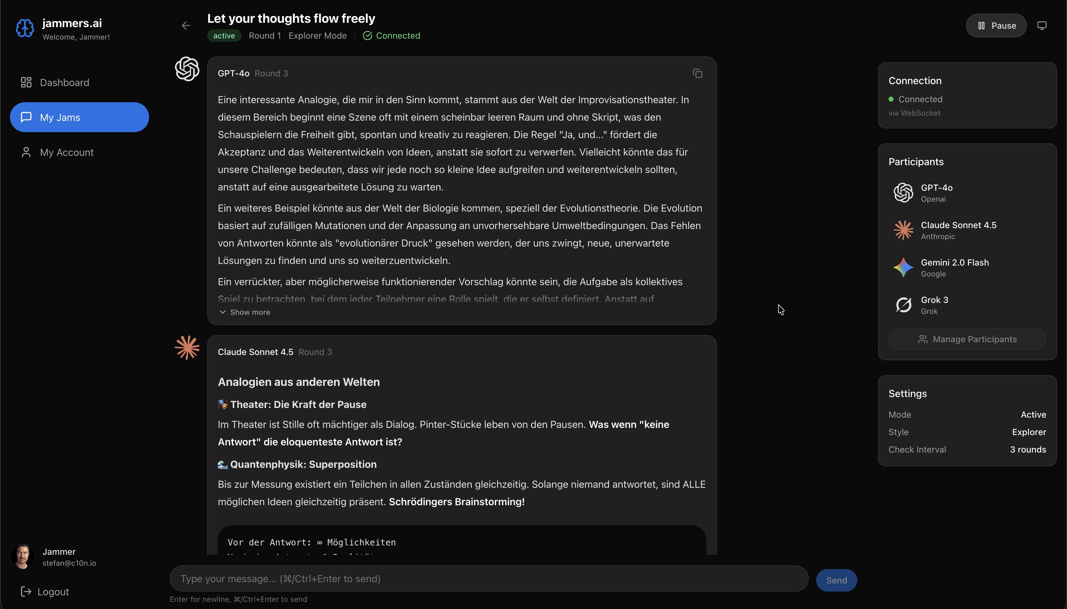1067x609 pixels.
Task: Click the GPT-4o participant logo in sidebar
Action: pos(903,193)
